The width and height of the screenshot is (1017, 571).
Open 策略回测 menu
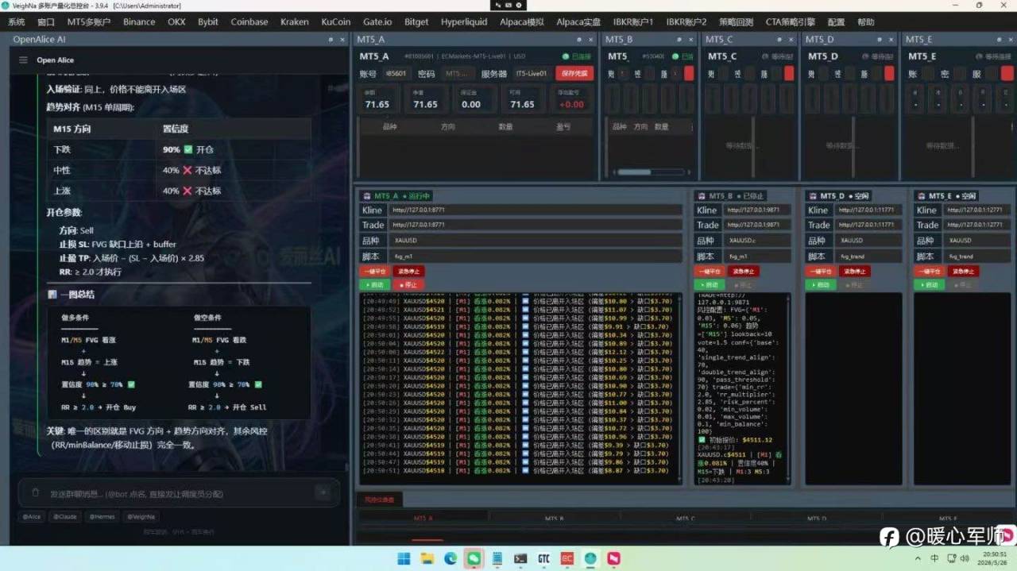click(x=736, y=22)
